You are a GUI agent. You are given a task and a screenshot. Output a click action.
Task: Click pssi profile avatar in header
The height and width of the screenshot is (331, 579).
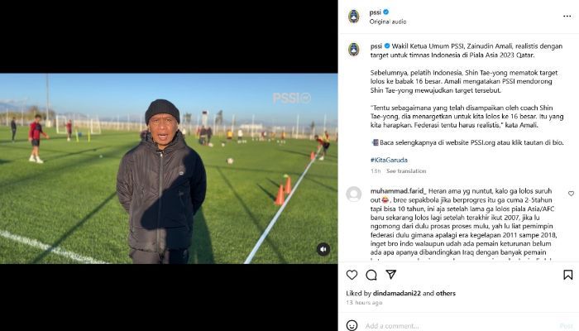point(354,17)
